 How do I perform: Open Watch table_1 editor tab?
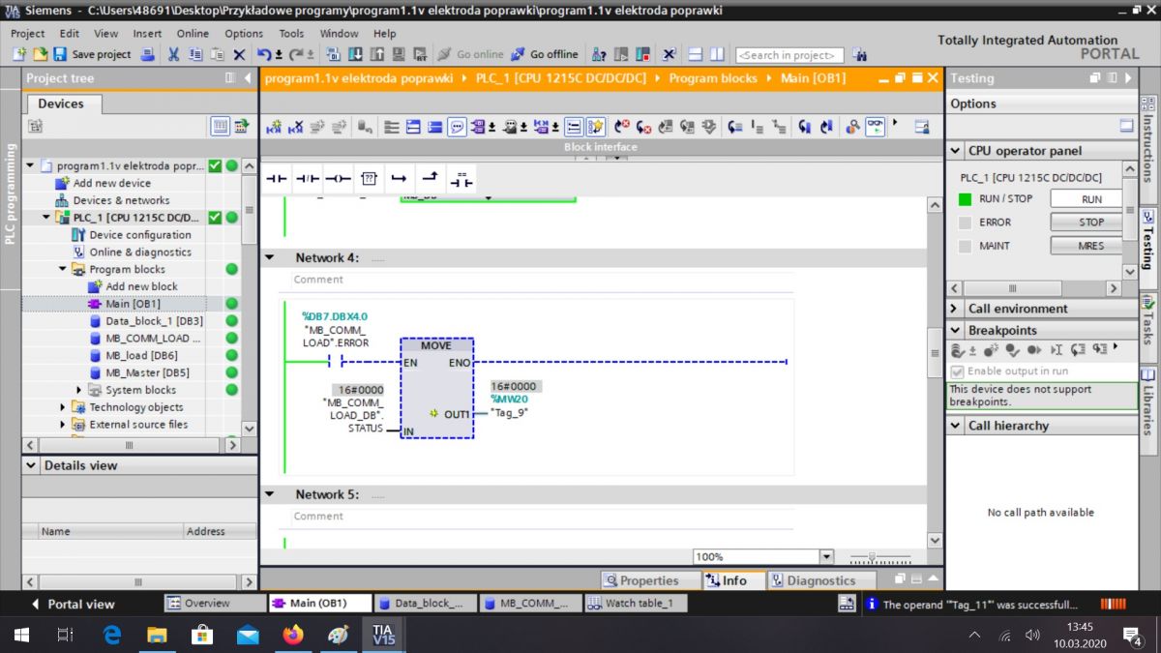tap(637, 603)
